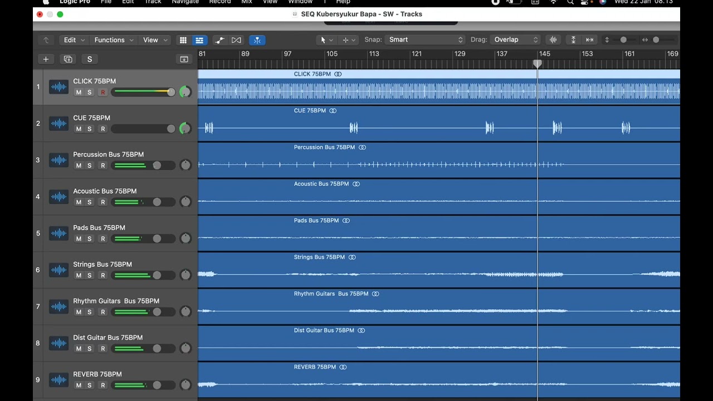Viewport: 713px width, 401px height.
Task: Open the Navigate menu
Action: coord(185,2)
